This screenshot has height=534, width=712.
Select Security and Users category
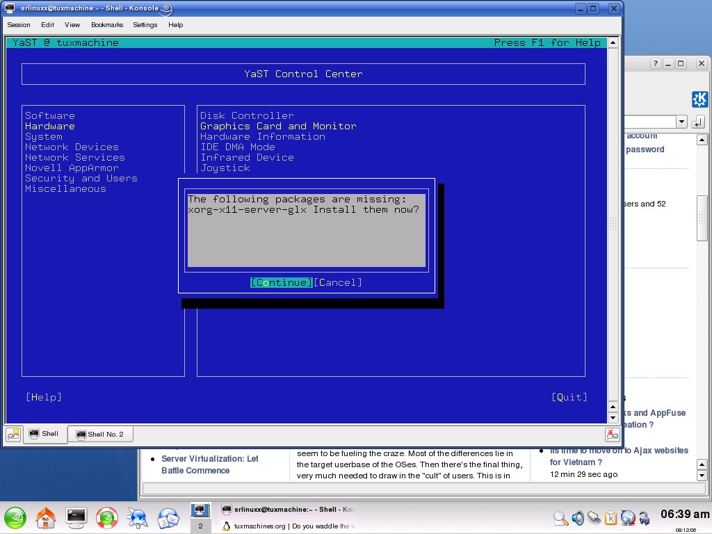point(81,179)
